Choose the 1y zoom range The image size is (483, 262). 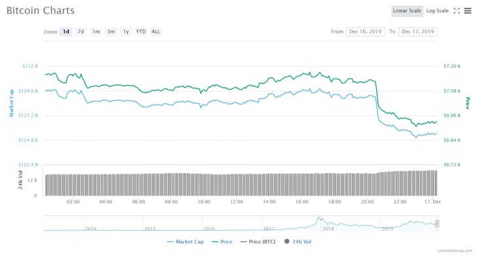pyautogui.click(x=126, y=31)
